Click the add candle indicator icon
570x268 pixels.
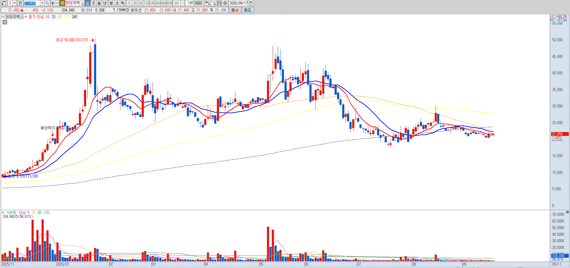[207, 3]
